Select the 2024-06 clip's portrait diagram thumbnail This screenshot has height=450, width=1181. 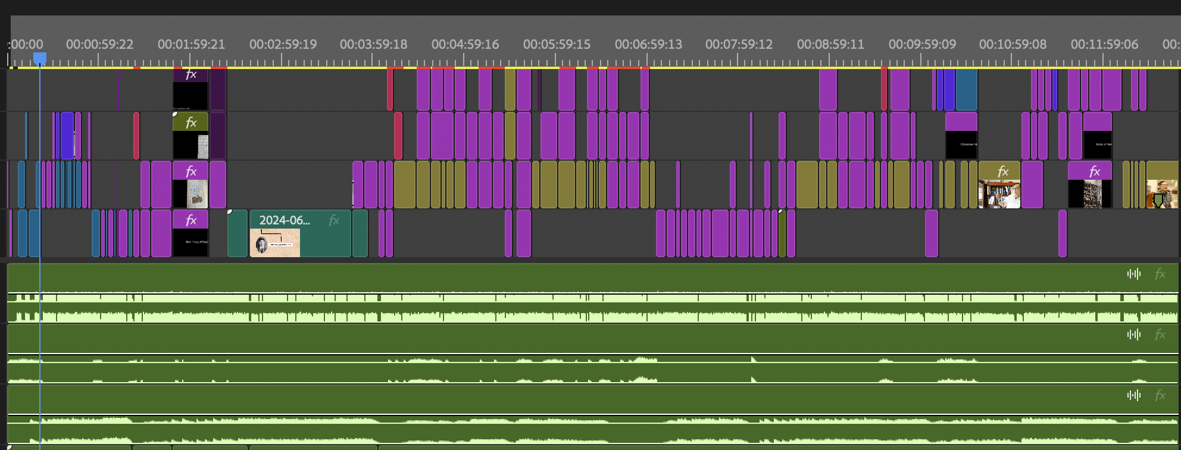pos(275,243)
